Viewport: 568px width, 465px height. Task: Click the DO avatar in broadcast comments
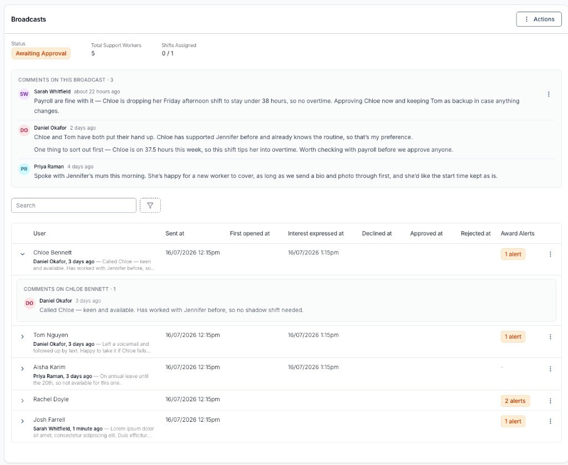coord(24,130)
